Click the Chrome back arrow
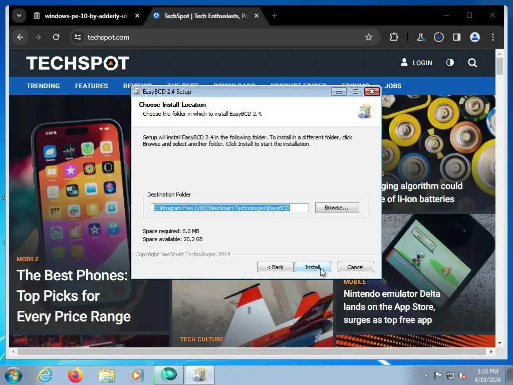This screenshot has height=385, width=513. click(20, 37)
